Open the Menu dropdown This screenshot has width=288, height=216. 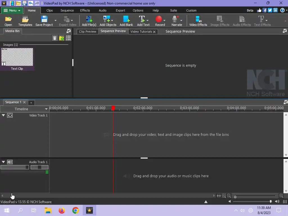(x=12, y=10)
